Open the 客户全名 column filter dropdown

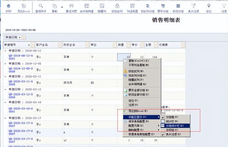59,45
